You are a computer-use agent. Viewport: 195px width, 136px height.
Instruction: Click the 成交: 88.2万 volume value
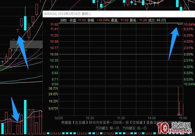tap(157, 20)
